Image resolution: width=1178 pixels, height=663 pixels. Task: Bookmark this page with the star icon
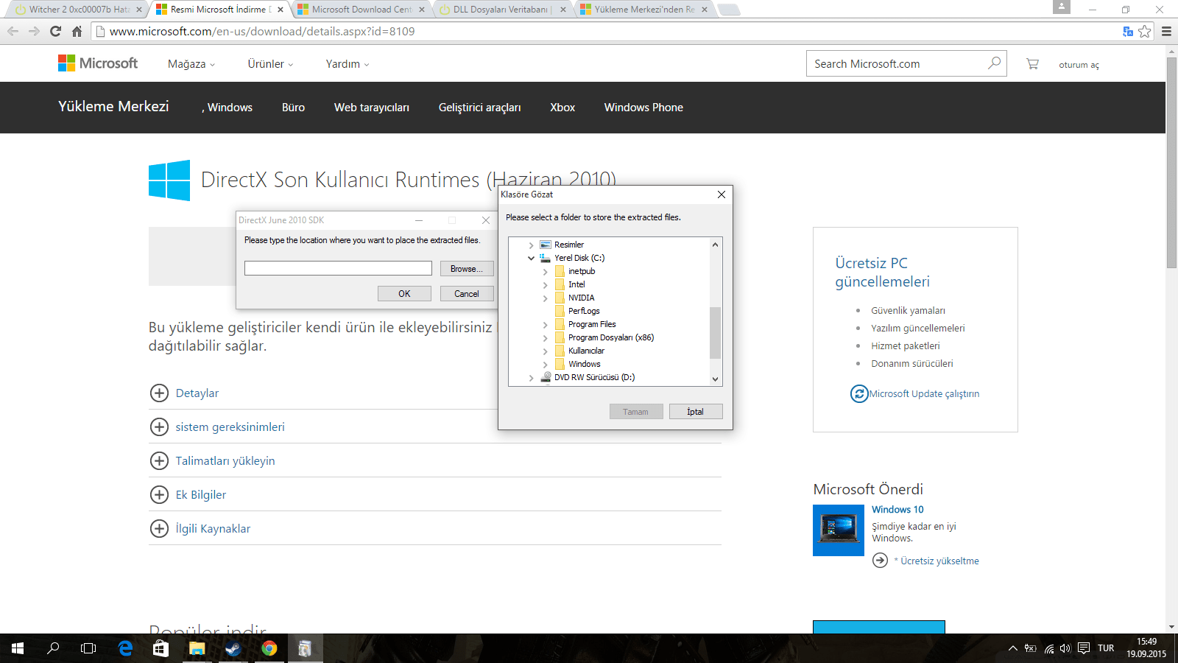pyautogui.click(x=1144, y=31)
